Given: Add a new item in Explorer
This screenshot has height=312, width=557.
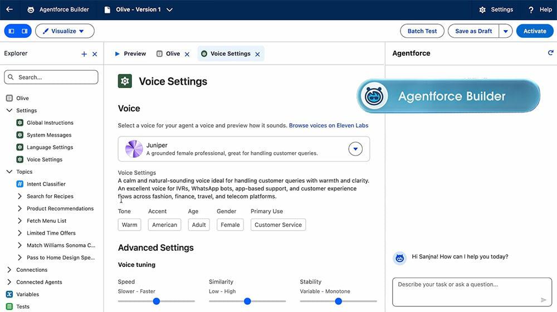Looking at the screenshot, I should (84, 54).
